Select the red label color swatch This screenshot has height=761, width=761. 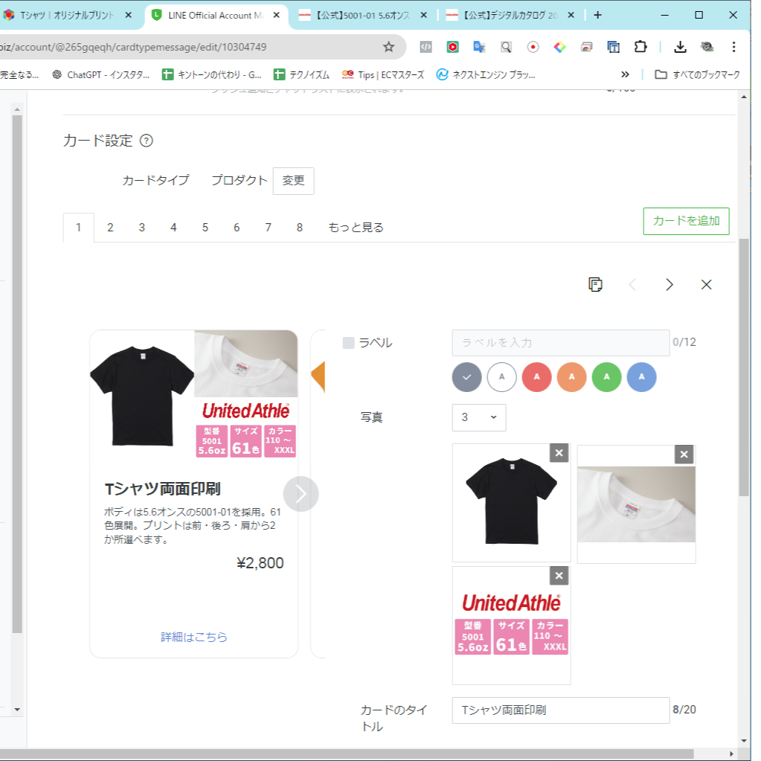point(537,376)
